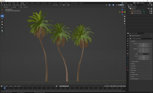Screen dimensions: 153x93
Task: Lock Location X property
Action: (149, 44)
